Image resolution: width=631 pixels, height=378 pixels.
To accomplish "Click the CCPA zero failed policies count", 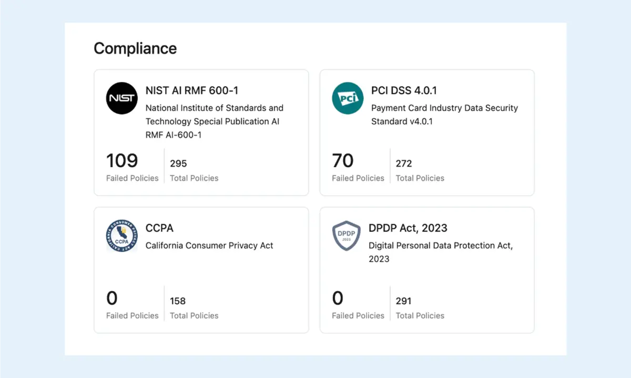I will (x=112, y=298).
